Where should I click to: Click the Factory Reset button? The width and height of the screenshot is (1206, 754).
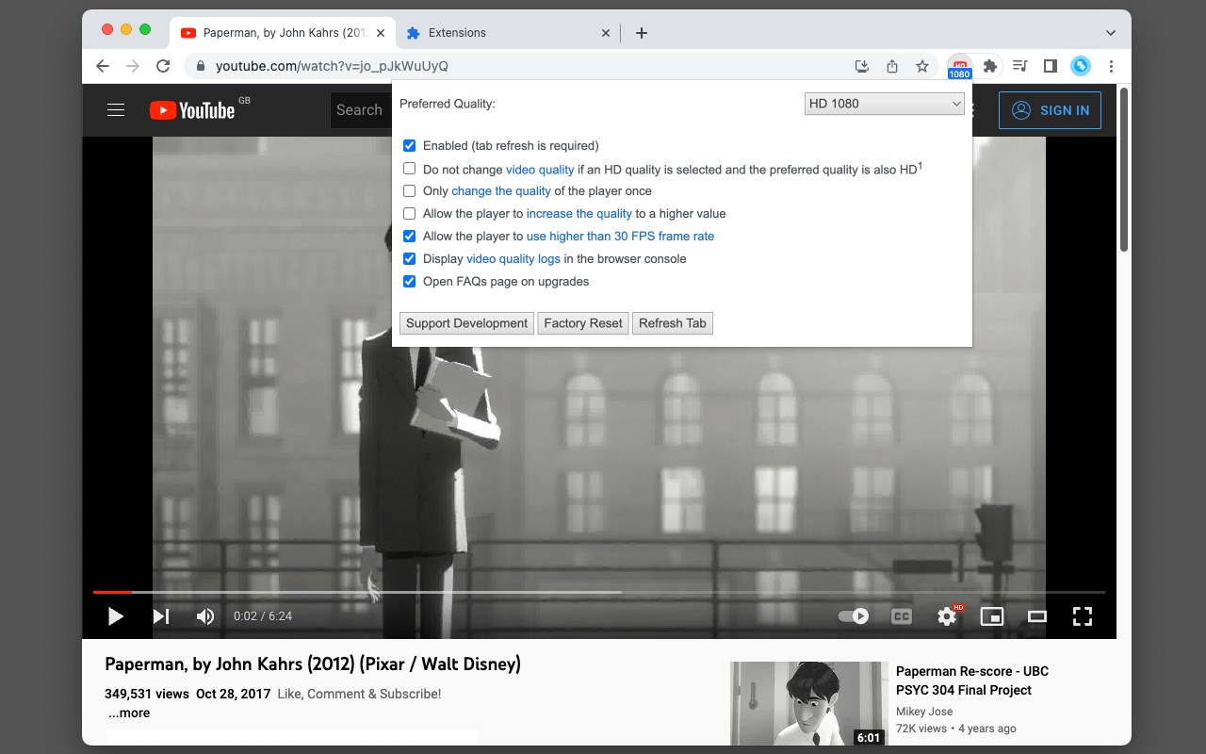[583, 323]
